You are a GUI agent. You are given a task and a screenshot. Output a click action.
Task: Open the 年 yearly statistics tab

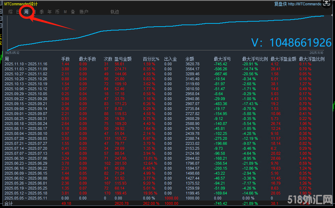50,12
